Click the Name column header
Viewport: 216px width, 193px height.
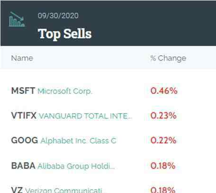pyautogui.click(x=22, y=58)
